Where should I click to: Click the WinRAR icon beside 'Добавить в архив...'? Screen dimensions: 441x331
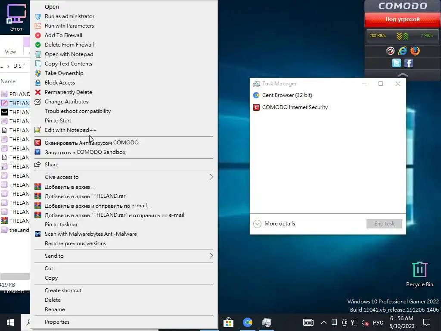pos(38,187)
